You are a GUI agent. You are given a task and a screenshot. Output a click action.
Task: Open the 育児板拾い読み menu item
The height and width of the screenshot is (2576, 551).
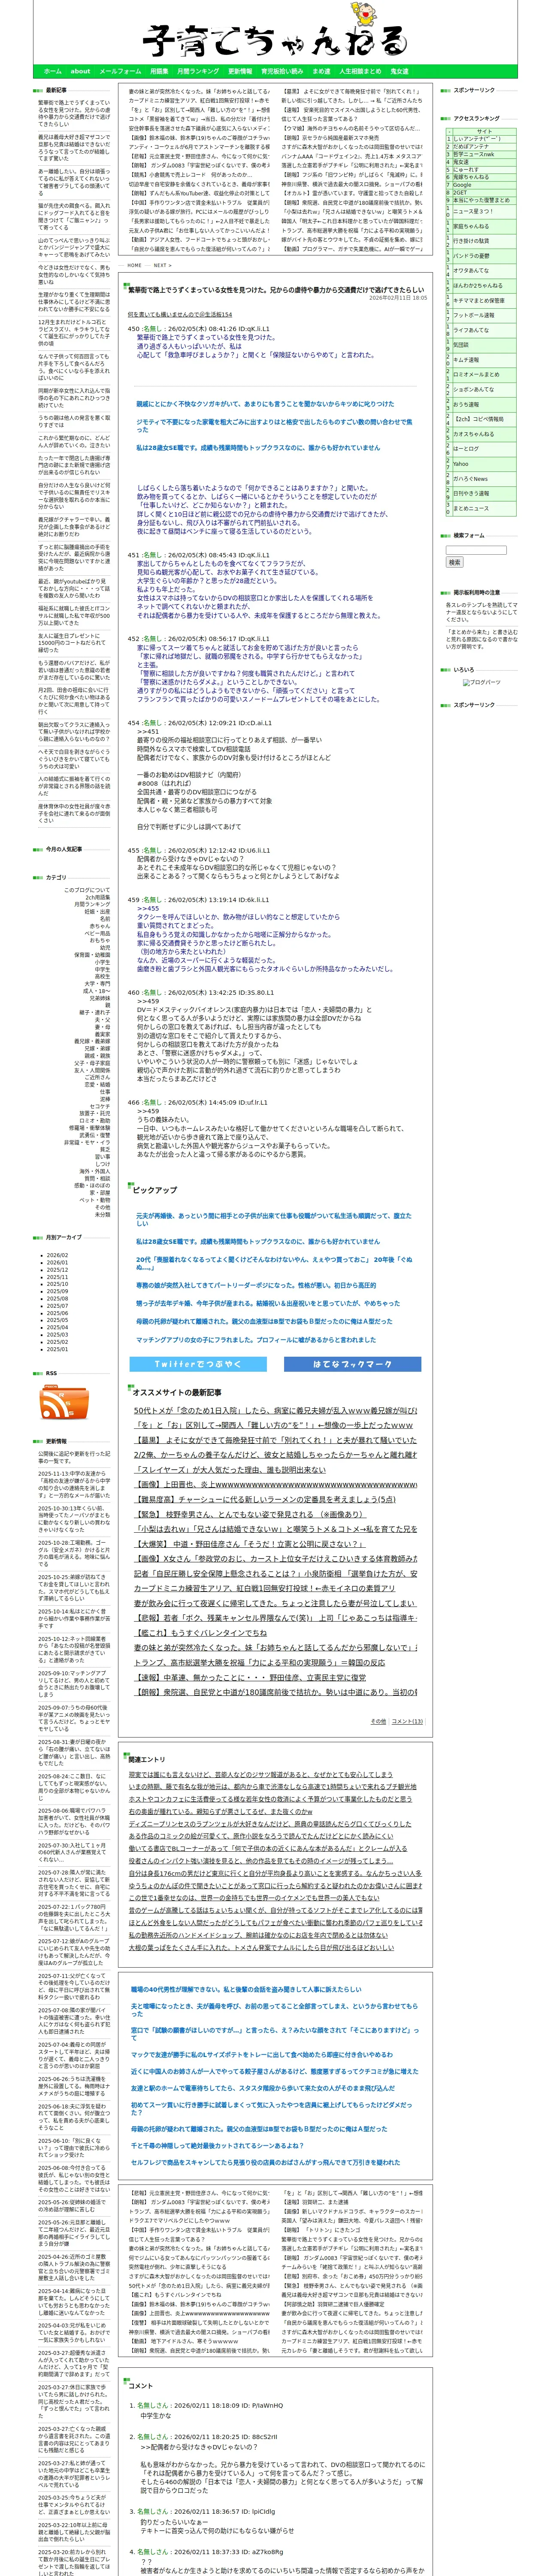[282, 72]
